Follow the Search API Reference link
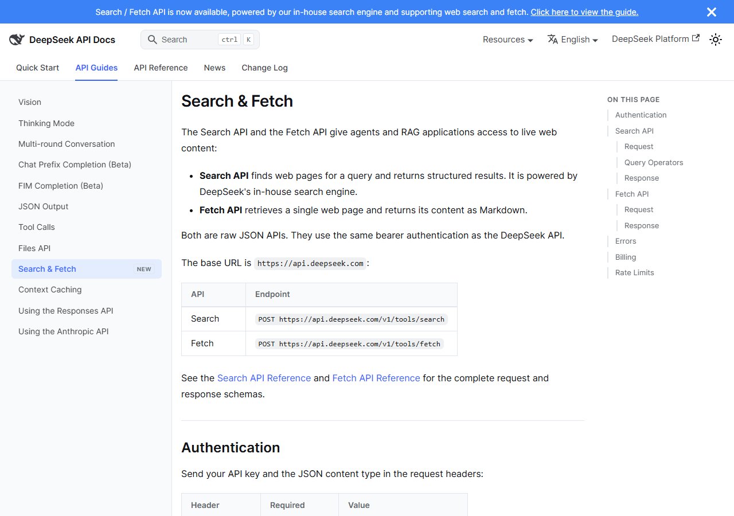 pyautogui.click(x=264, y=378)
